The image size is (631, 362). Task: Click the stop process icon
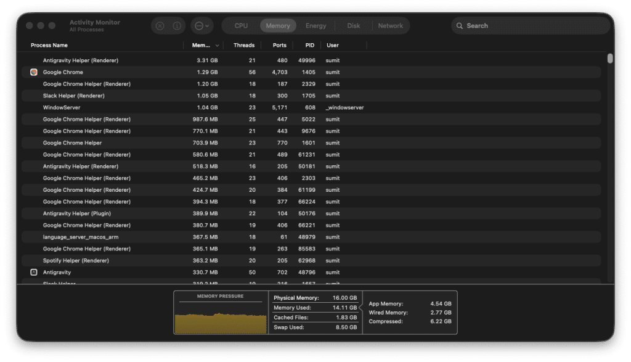point(160,26)
